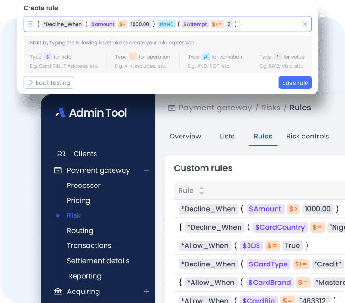345x303 pixels.
Task: Go to Pricing in the sidebar
Action: click(x=78, y=200)
